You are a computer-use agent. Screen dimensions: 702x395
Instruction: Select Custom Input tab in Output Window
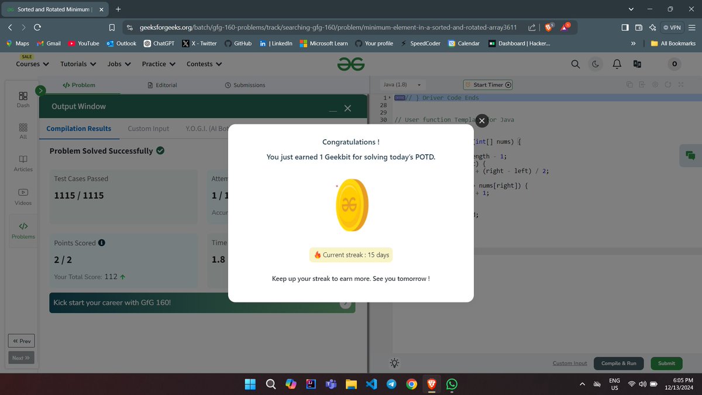click(149, 129)
